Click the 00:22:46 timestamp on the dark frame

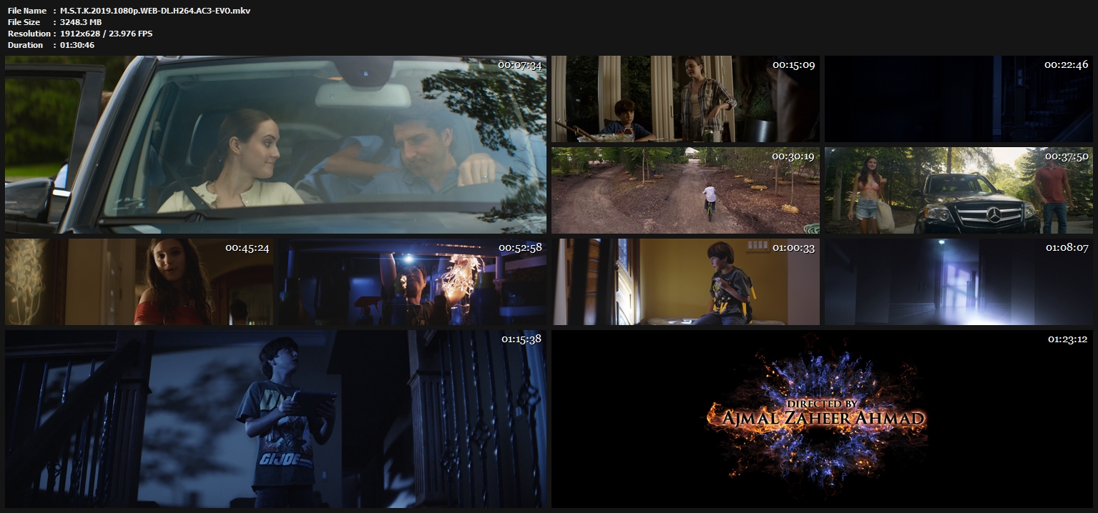point(1066,65)
